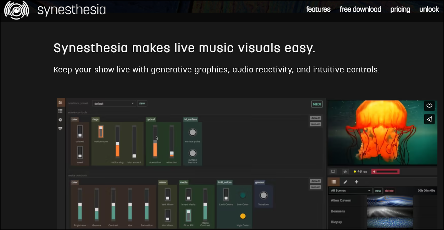Open the controls panel sliders icon in sidebar
The image size is (444, 230).
(60, 103)
